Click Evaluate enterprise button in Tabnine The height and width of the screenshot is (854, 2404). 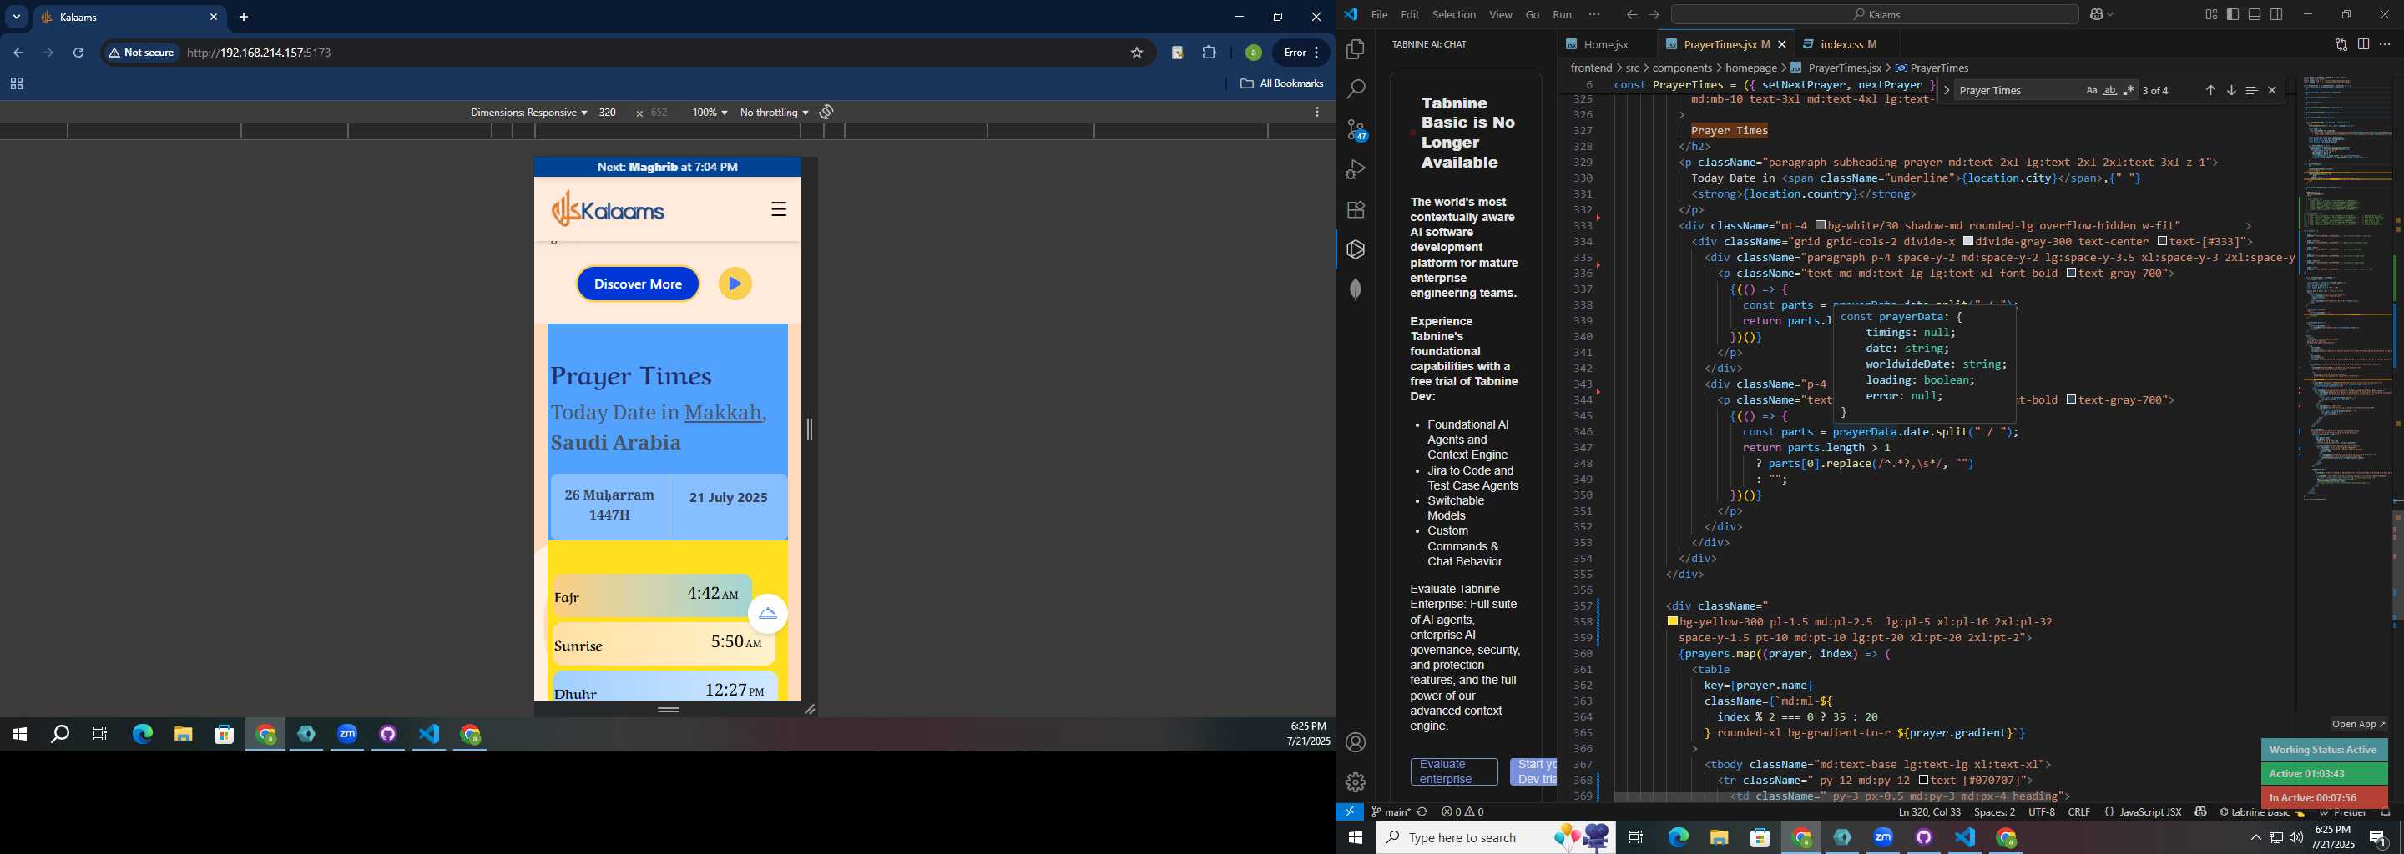click(x=1453, y=772)
